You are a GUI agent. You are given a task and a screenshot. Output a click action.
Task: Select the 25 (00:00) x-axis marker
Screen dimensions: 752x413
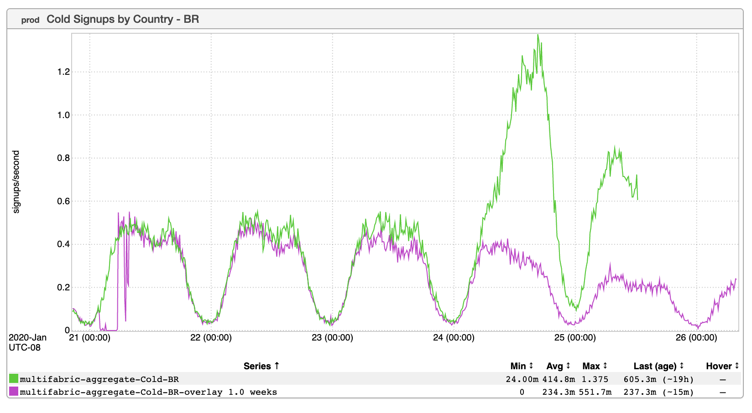click(575, 338)
